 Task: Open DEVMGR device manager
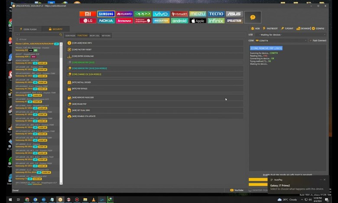click(303, 29)
